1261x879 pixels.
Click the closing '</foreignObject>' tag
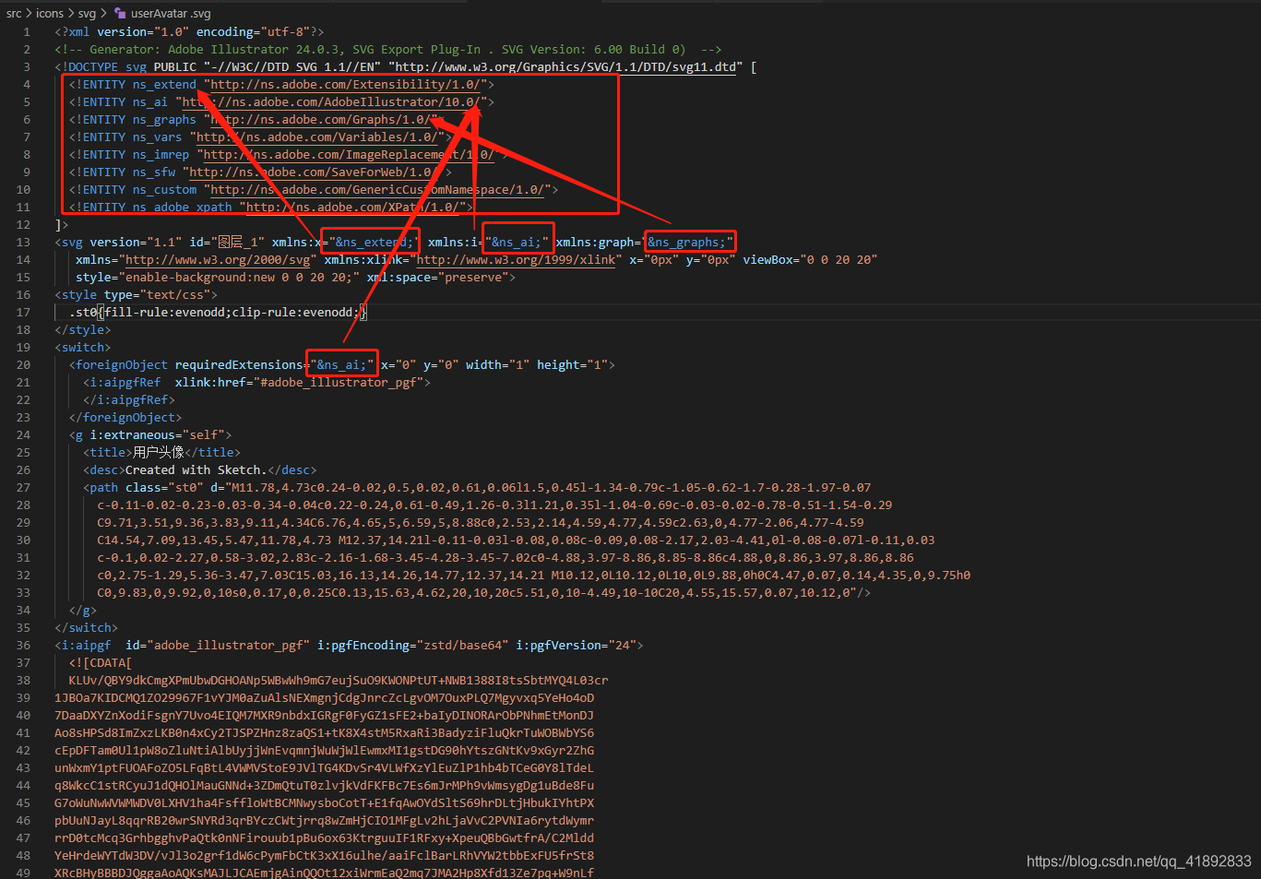tap(125, 418)
